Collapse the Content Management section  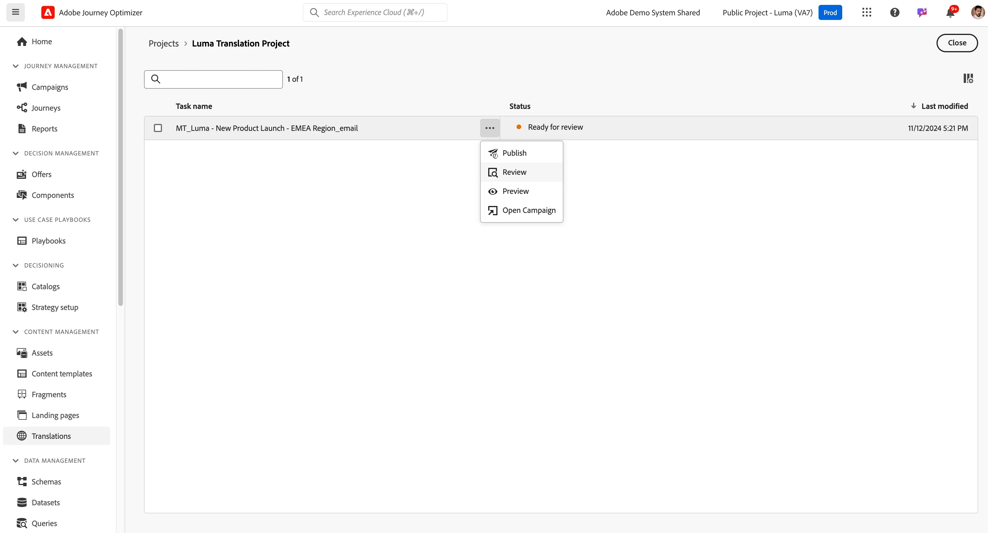(16, 332)
